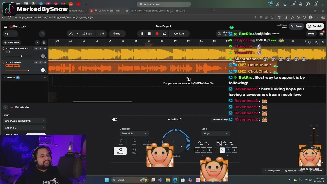Switch to the obqj2.com browser tab
327x184 pixels.
click(x=190, y=11)
